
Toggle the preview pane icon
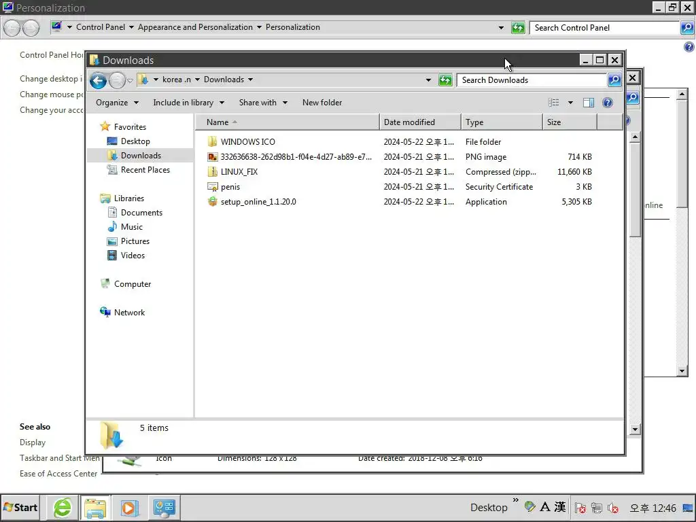click(589, 103)
